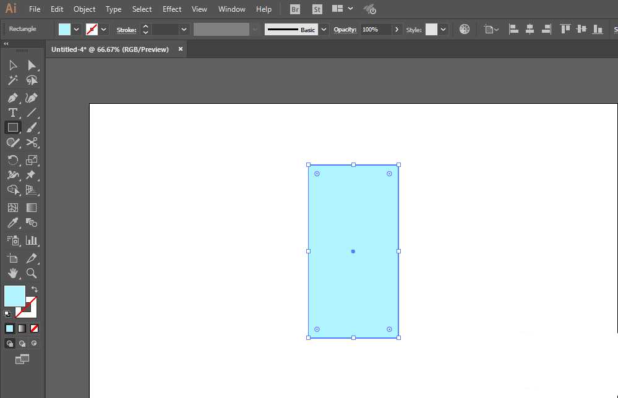Click the Stroke label link

point(127,30)
